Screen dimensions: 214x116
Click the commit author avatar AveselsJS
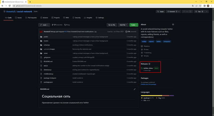(41, 32)
